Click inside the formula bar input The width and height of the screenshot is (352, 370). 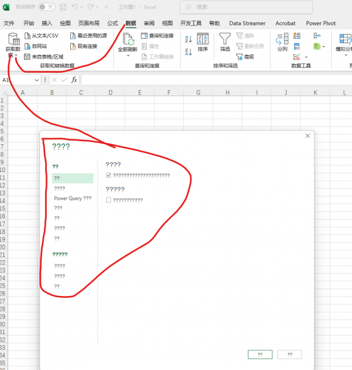click(x=216, y=80)
